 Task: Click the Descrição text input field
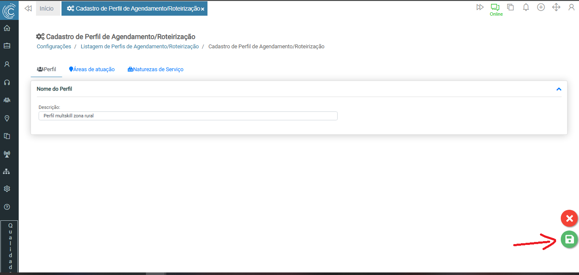click(188, 116)
